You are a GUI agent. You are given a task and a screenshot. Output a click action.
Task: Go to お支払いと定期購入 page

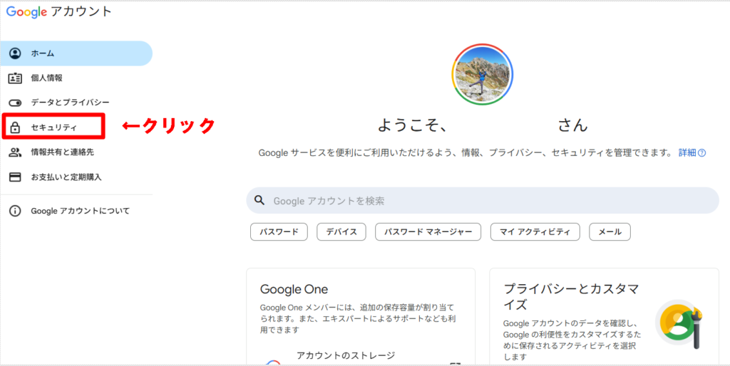[x=66, y=177]
